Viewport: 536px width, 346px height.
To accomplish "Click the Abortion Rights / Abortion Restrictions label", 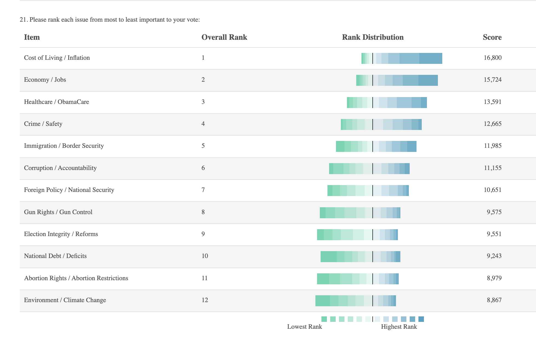I will click(x=76, y=278).
